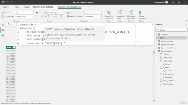This screenshot has width=188, height=105.
Task: Select ID_Transaccion field
Action: click(168, 74)
